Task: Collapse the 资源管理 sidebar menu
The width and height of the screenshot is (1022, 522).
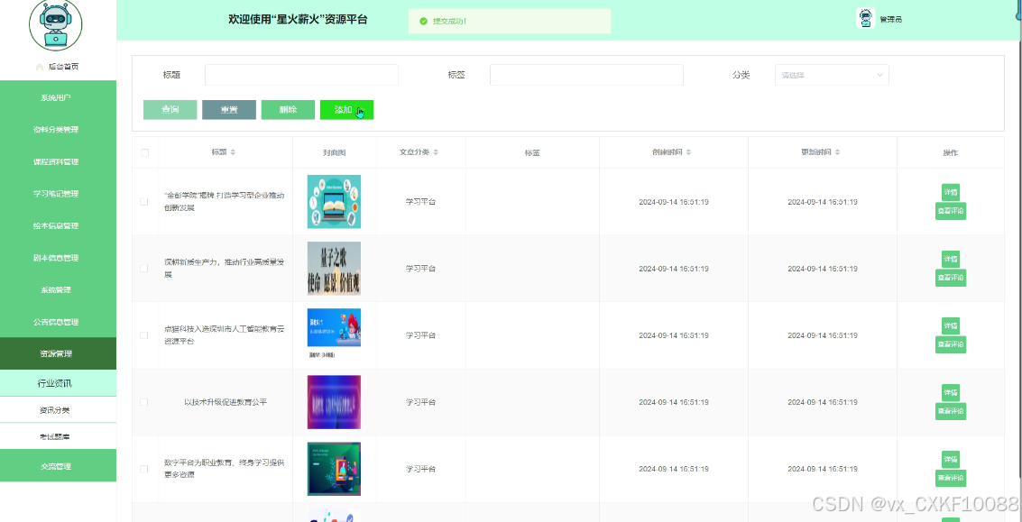Action: (58, 354)
